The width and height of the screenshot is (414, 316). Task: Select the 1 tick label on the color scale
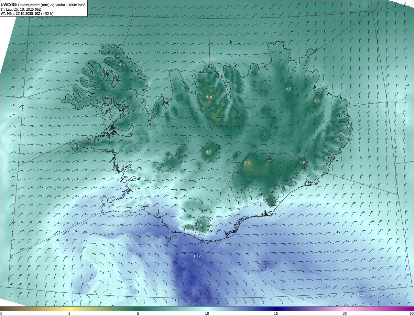click(69, 313)
